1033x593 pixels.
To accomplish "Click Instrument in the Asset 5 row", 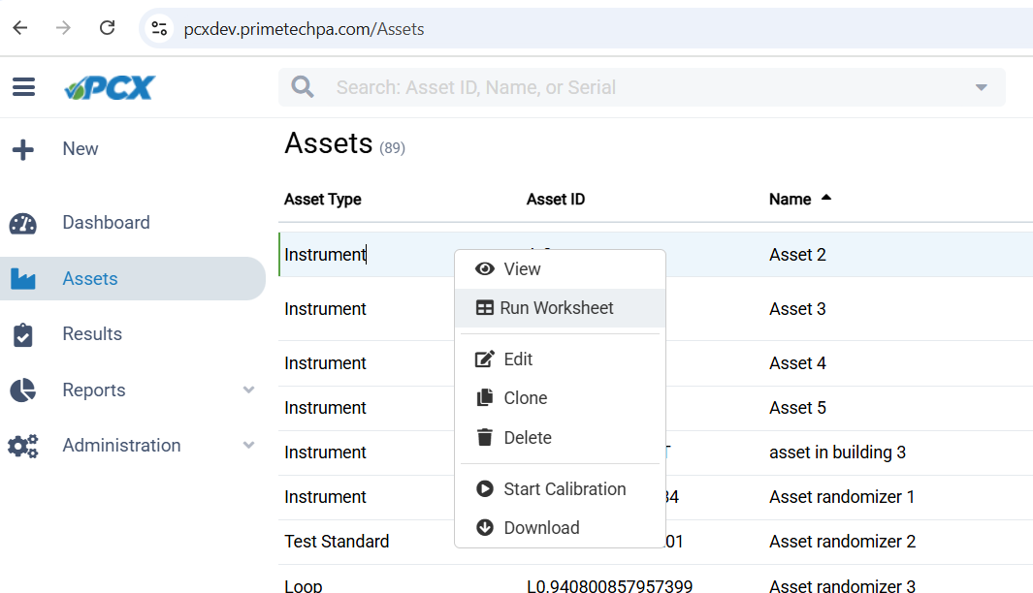I will point(325,407).
